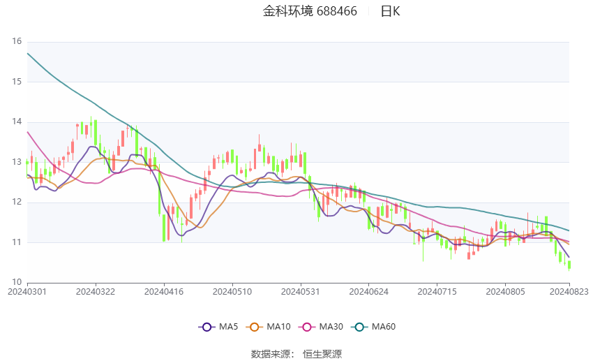593x361 pixels.
Task: Click the 16 price axis label
Action: 17,41
